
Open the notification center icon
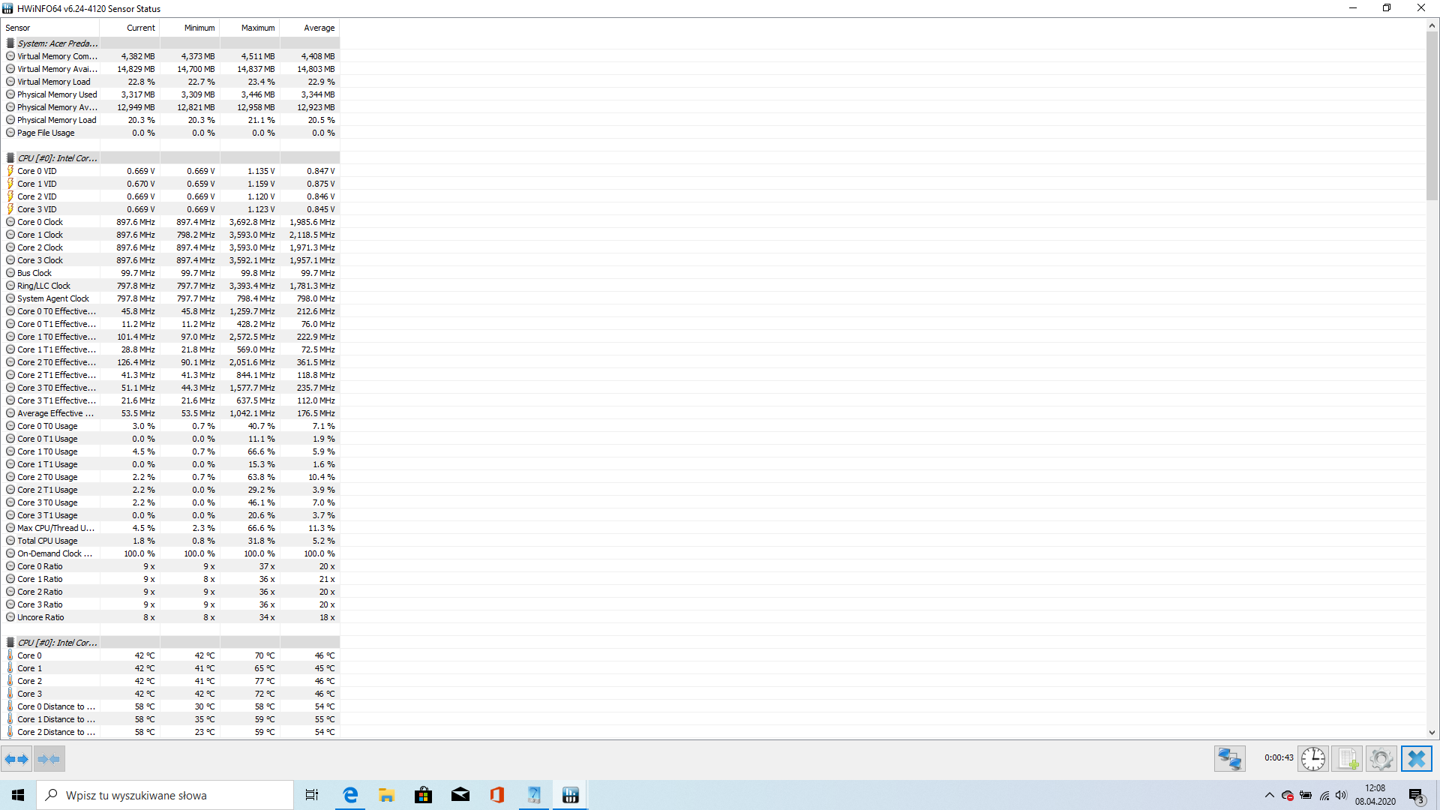click(1417, 795)
